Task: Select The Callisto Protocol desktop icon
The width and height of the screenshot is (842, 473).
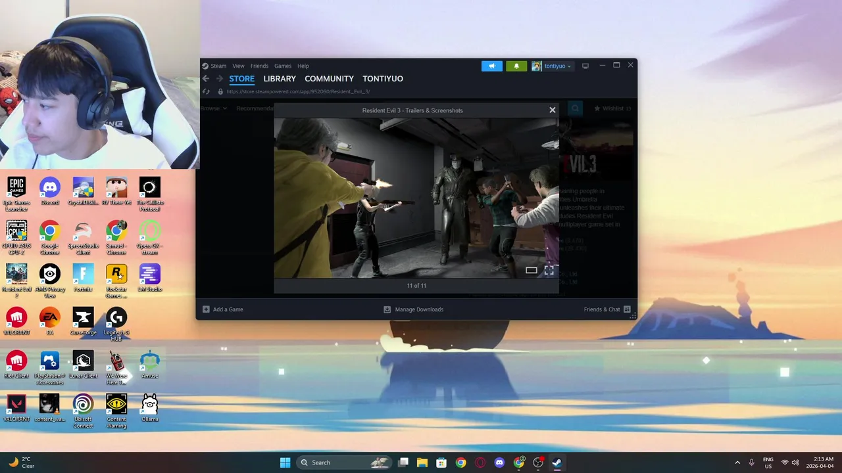Action: click(150, 194)
